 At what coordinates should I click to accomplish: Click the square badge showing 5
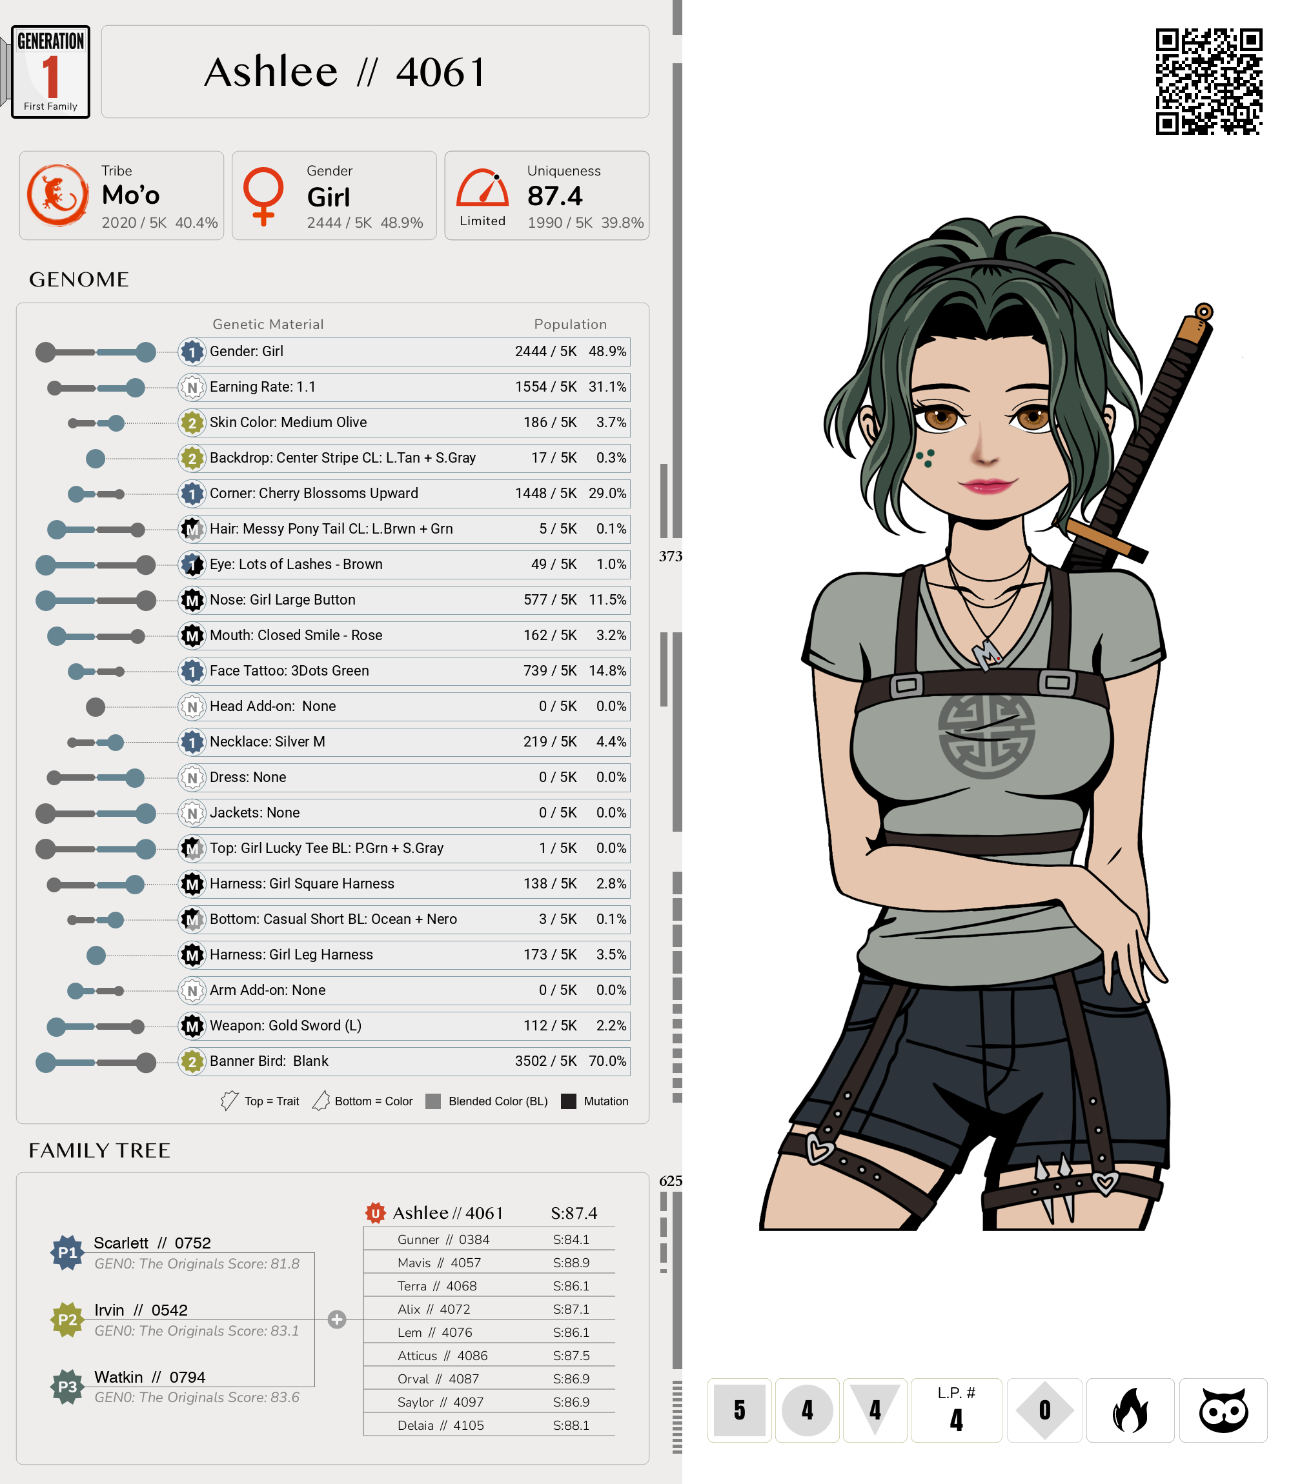coord(739,1410)
